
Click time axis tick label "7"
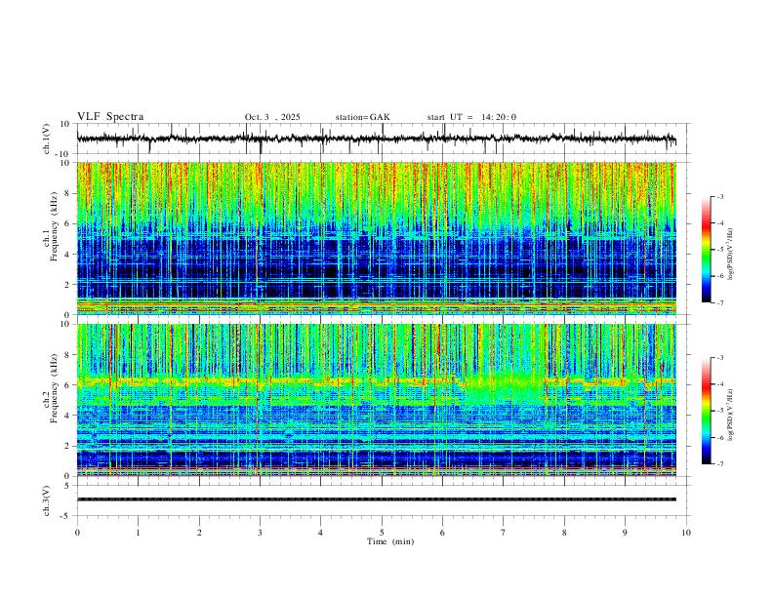click(x=504, y=533)
